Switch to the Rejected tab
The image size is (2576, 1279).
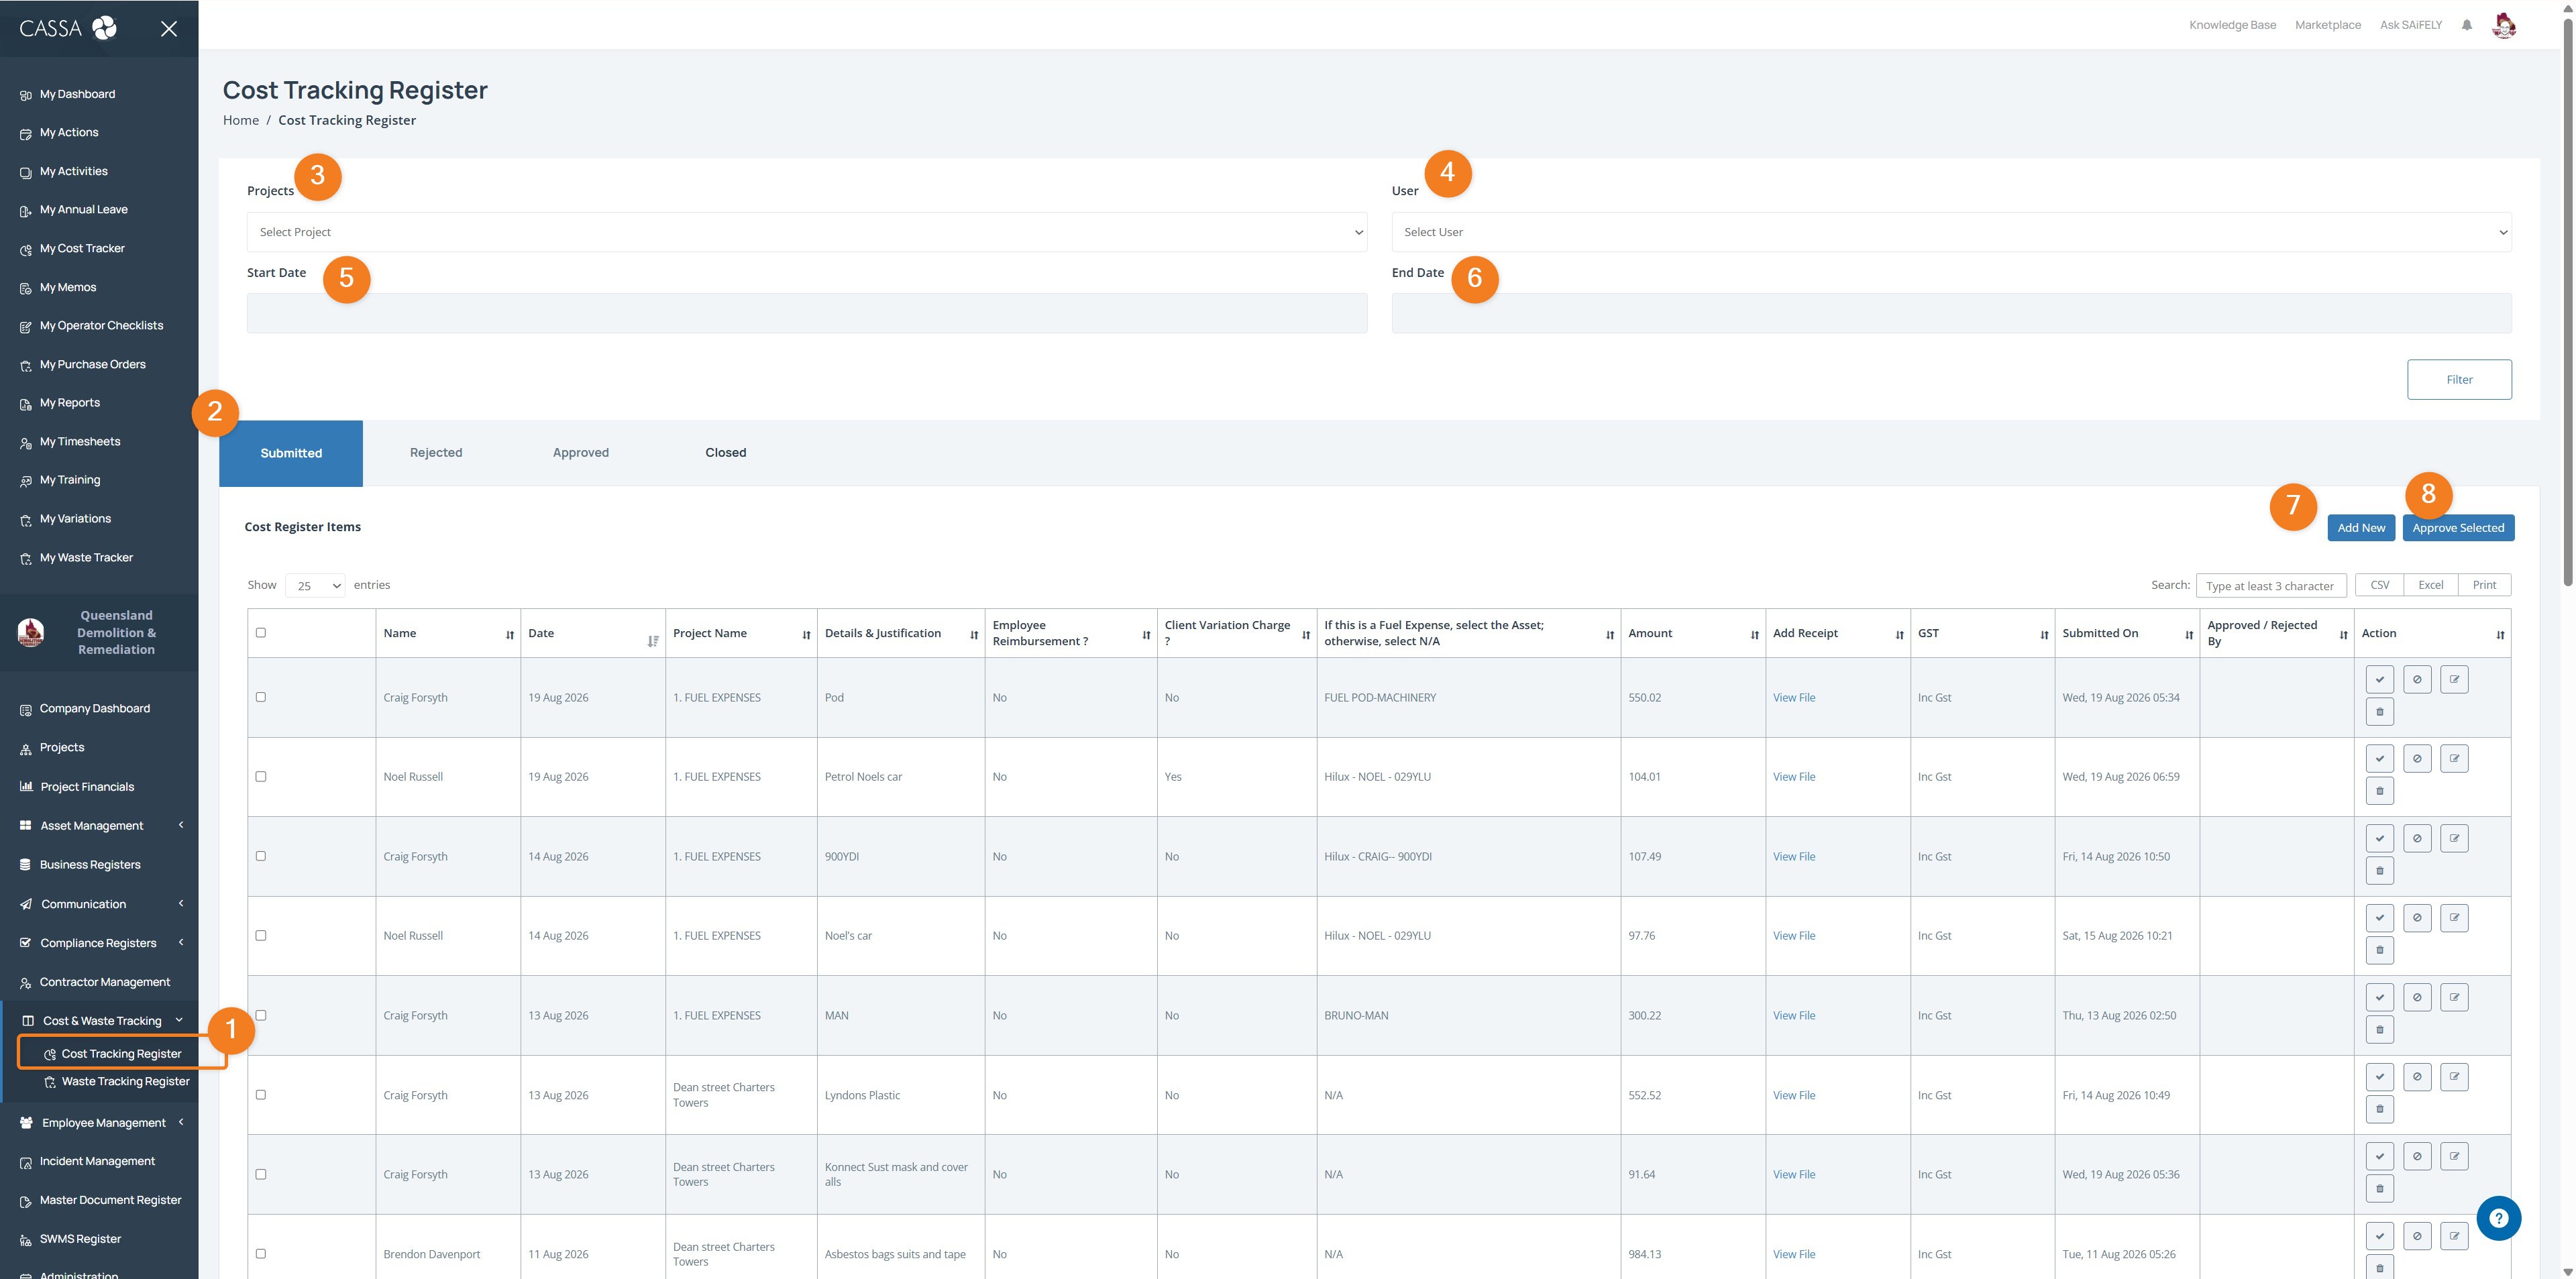(x=436, y=453)
